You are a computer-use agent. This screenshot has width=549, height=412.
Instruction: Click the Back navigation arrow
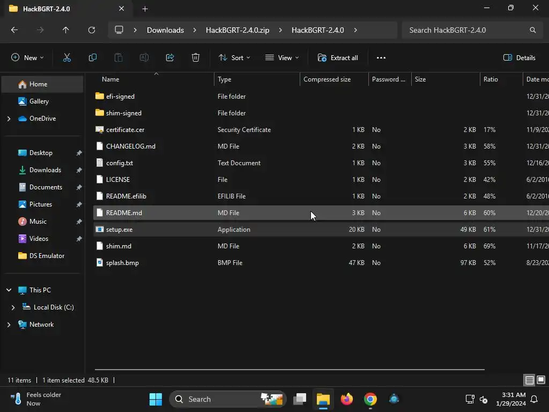pos(14,30)
